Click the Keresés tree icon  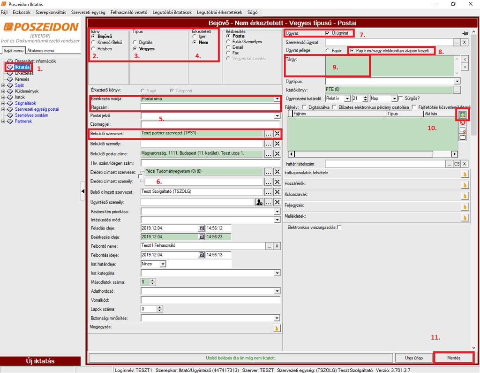coord(10,79)
